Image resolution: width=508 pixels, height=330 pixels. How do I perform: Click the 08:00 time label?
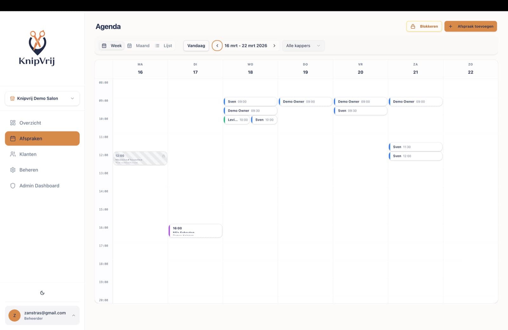coord(104,83)
